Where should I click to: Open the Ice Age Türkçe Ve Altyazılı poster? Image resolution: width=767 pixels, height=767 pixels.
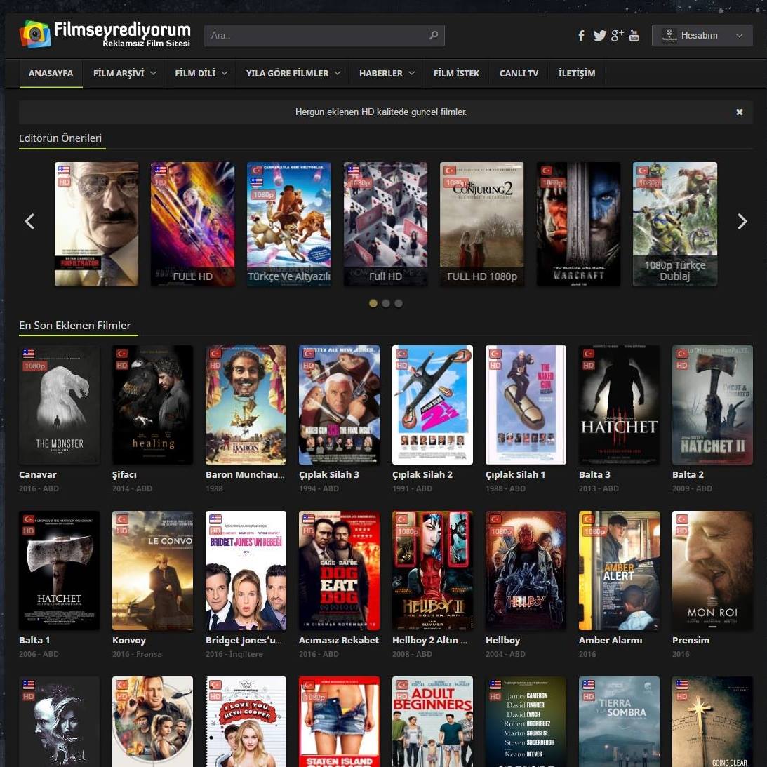click(x=288, y=224)
